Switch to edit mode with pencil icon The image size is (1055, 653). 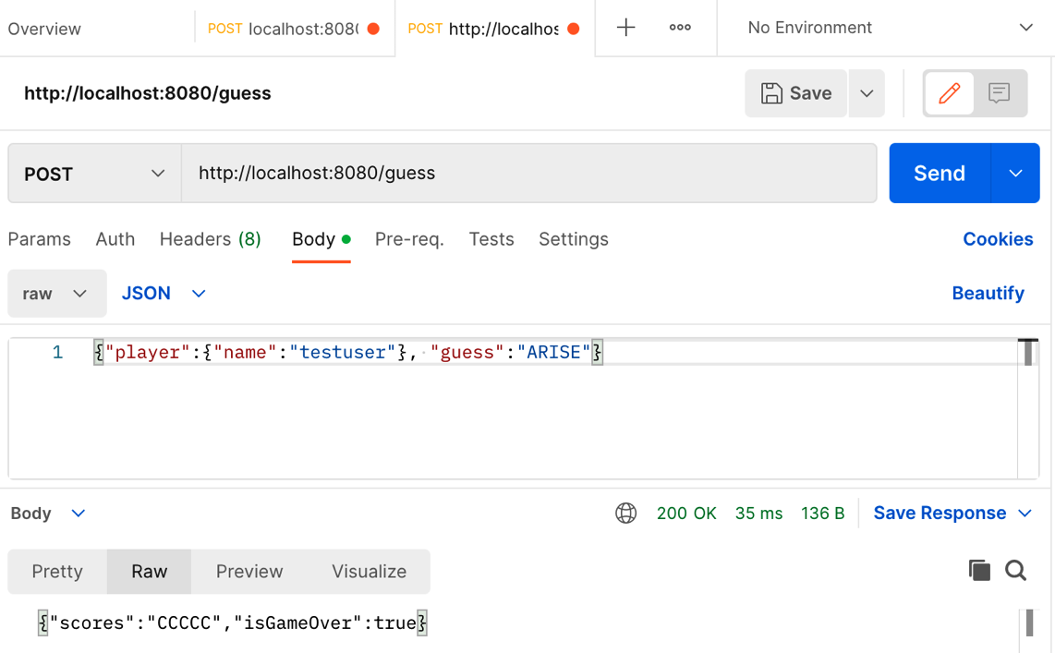[949, 92]
